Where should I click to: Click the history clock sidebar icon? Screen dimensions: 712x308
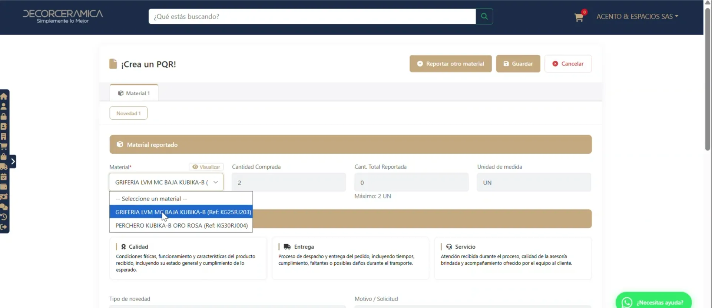4,217
